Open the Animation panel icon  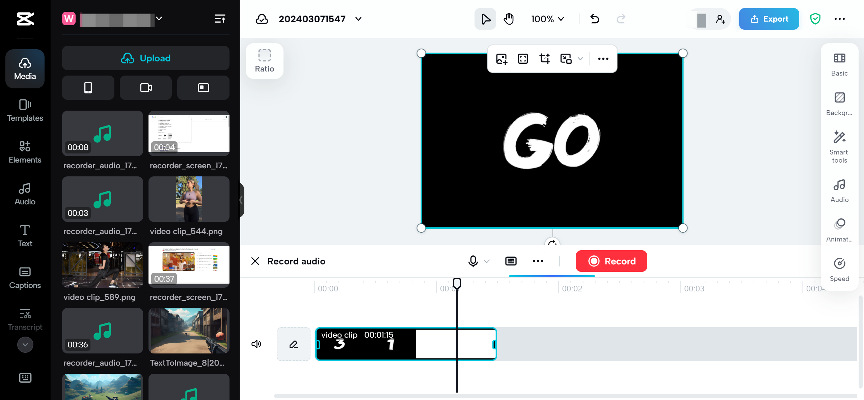(x=839, y=230)
